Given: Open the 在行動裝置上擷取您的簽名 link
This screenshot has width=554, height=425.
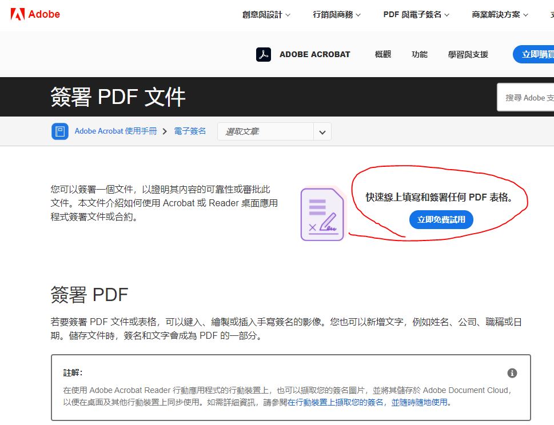Looking at the screenshot, I should click(335, 402).
